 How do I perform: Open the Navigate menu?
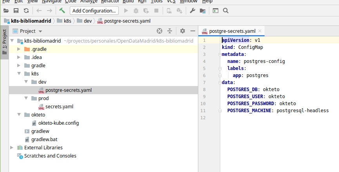pos(51,1)
